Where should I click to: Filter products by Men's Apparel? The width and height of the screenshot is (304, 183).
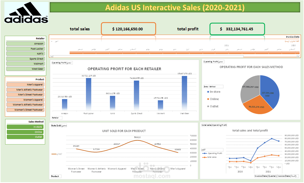[x=25, y=84]
